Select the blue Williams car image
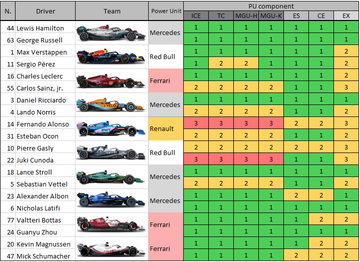360x262 pixels. 112,201
